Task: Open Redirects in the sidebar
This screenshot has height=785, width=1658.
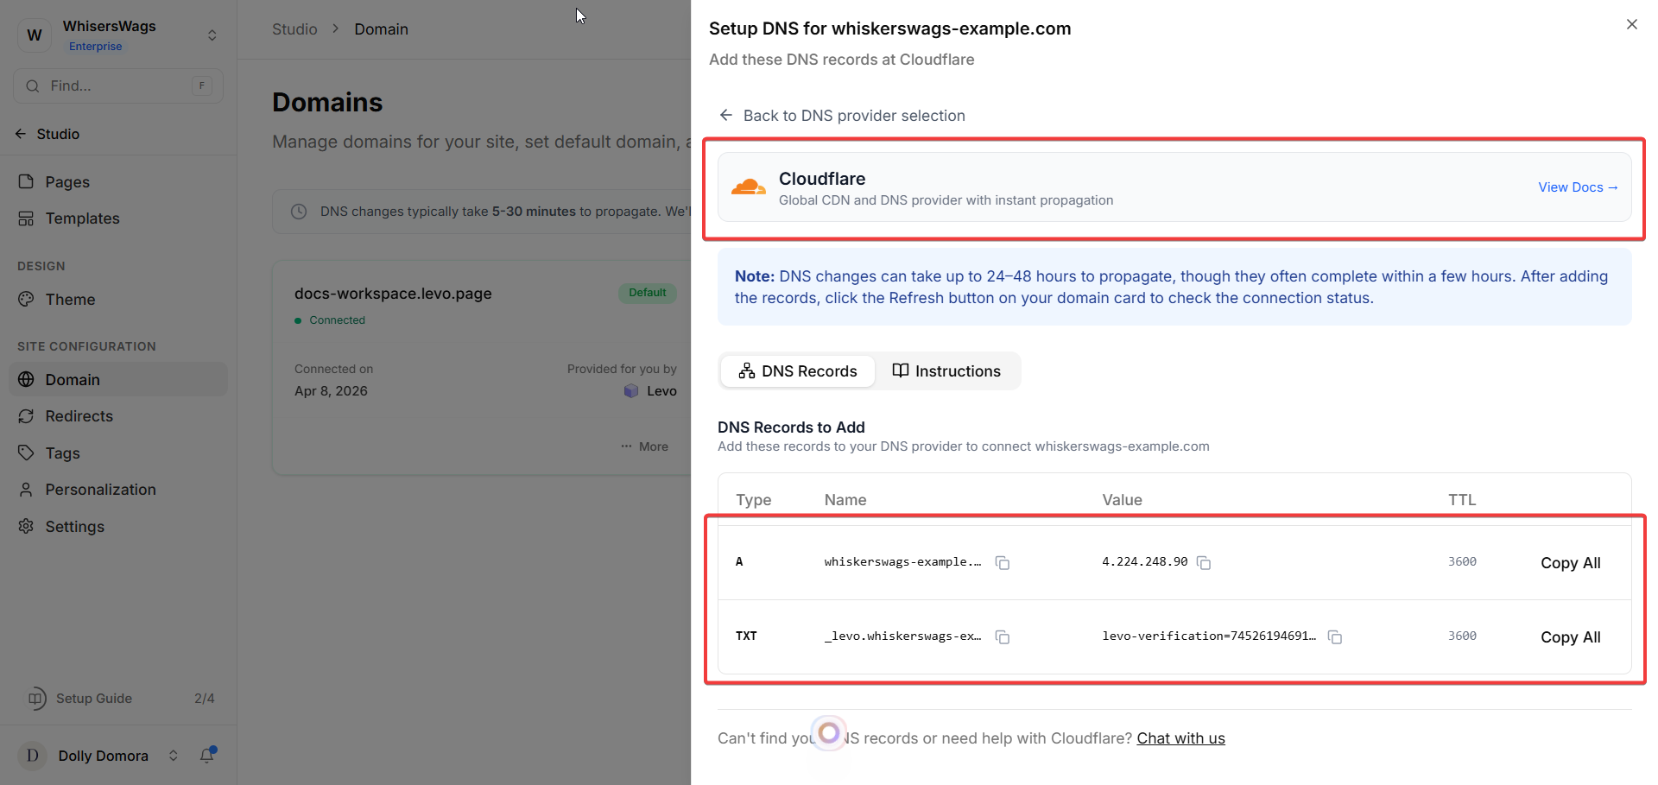Action: point(79,416)
